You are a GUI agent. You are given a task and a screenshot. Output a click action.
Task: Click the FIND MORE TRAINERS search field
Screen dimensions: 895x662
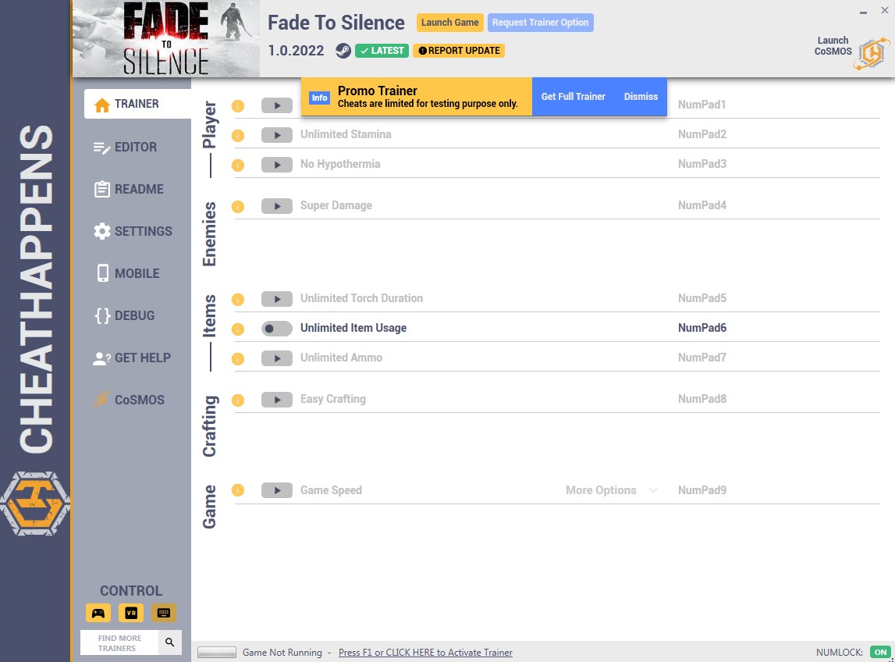coord(120,642)
